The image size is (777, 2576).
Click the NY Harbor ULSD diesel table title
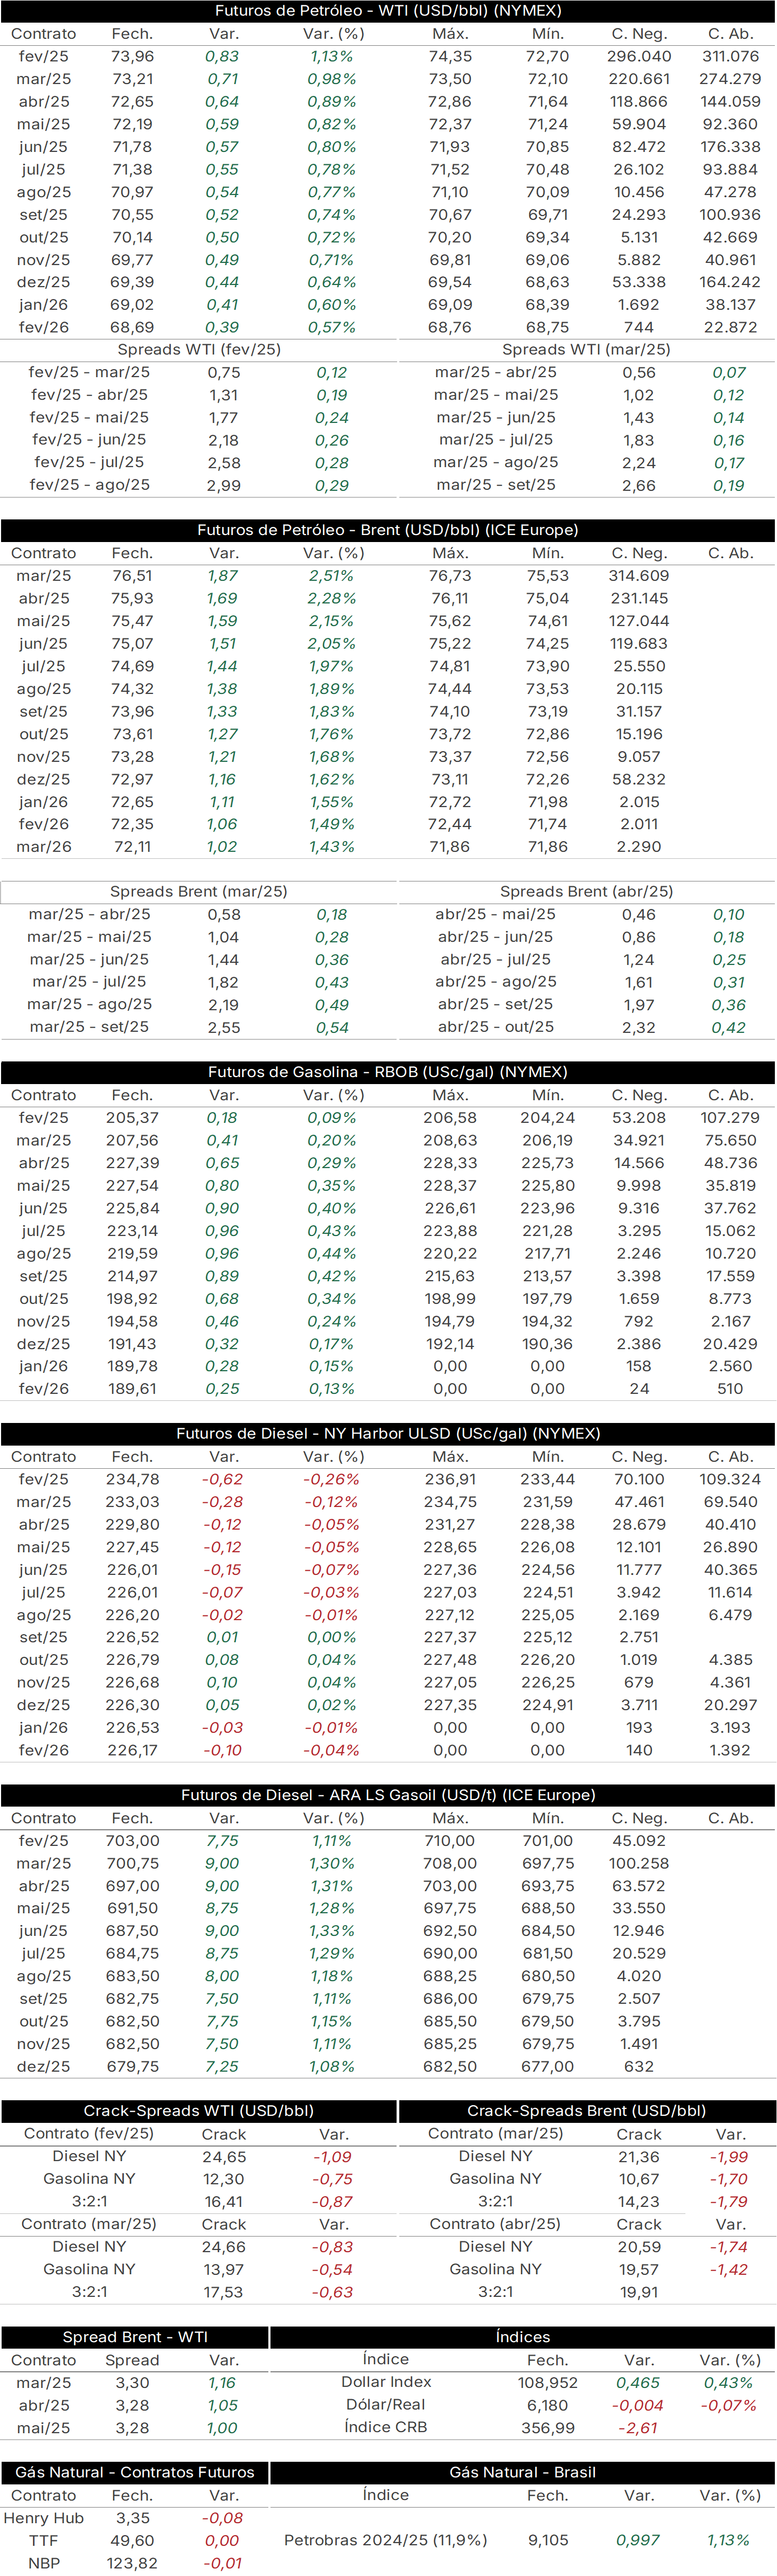click(x=388, y=1433)
